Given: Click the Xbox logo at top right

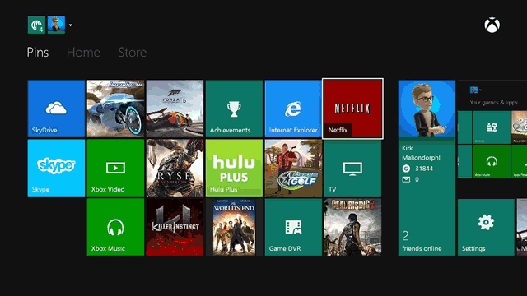Looking at the screenshot, I should click(x=492, y=25).
